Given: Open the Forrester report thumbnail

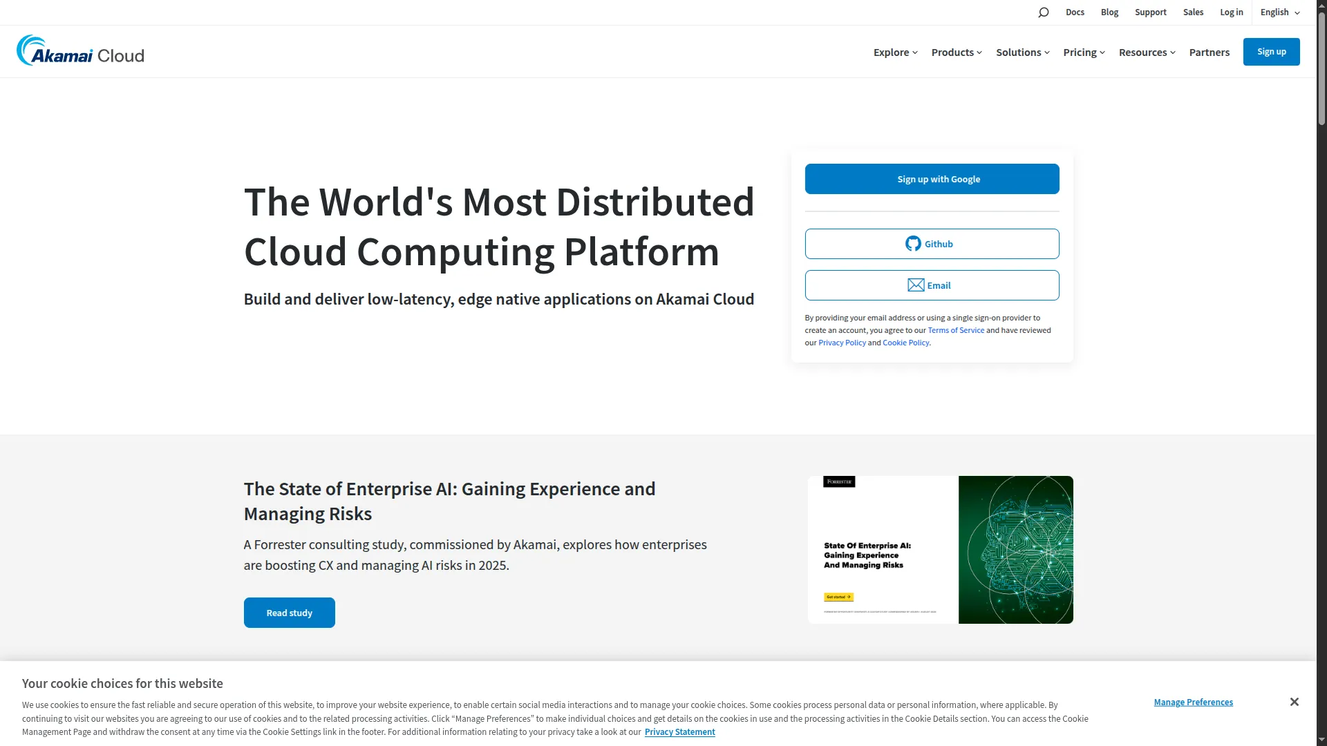Looking at the screenshot, I should 940,550.
